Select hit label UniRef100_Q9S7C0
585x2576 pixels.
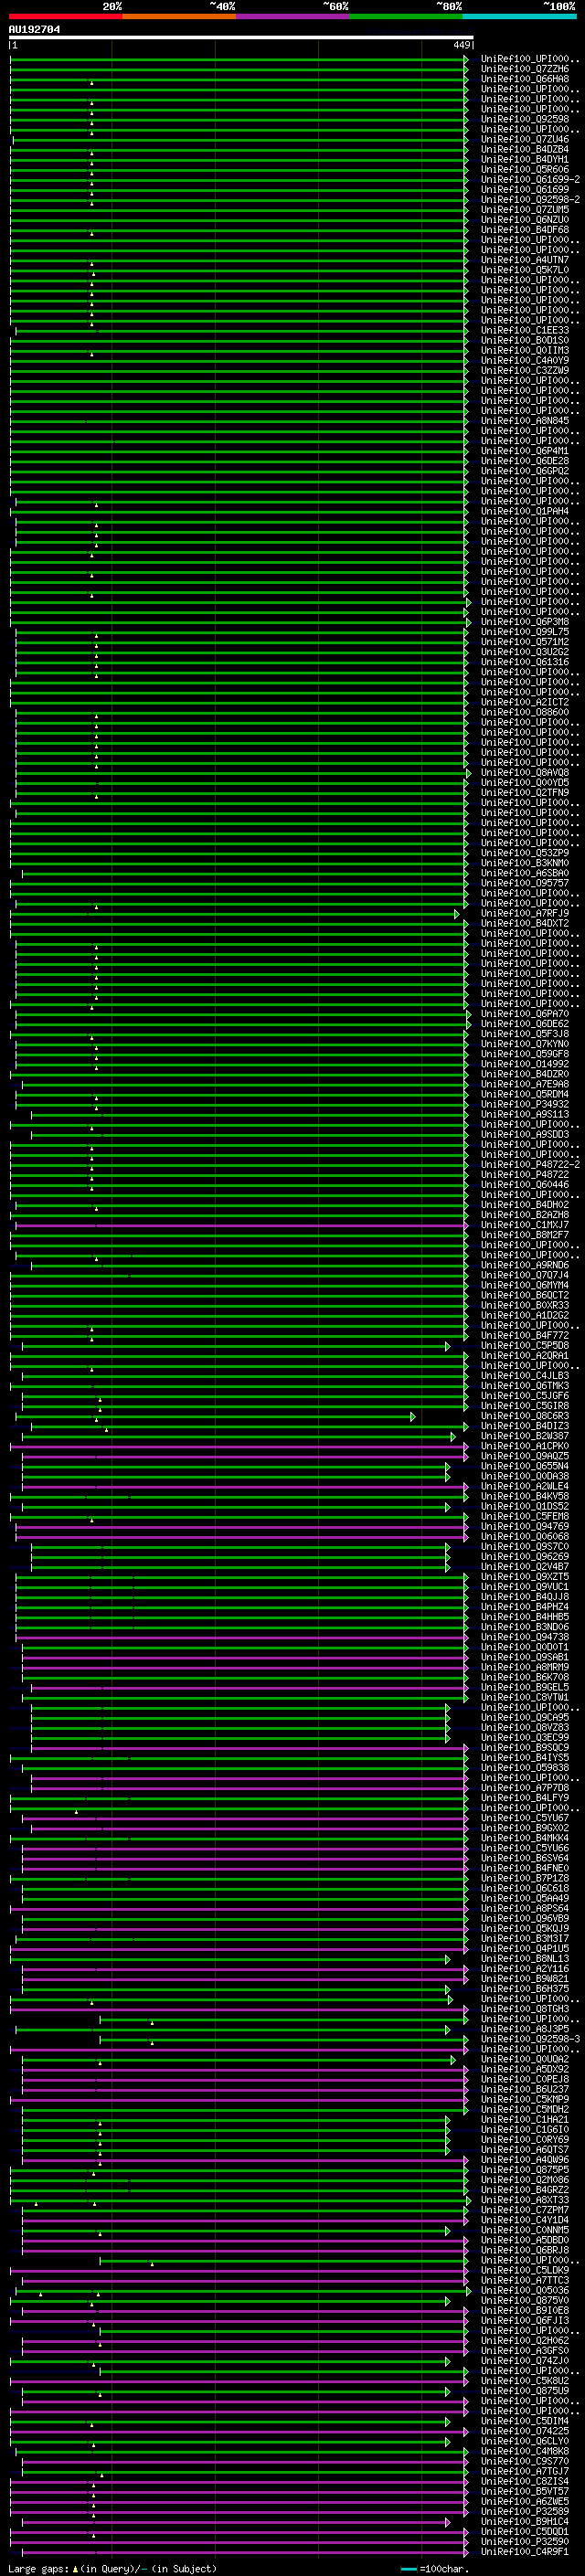tap(525, 1547)
